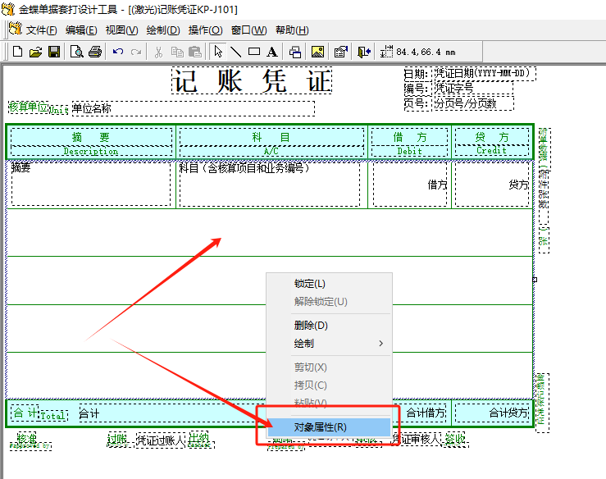
Task: Select the 记账凭证 title text object
Action: (252, 81)
